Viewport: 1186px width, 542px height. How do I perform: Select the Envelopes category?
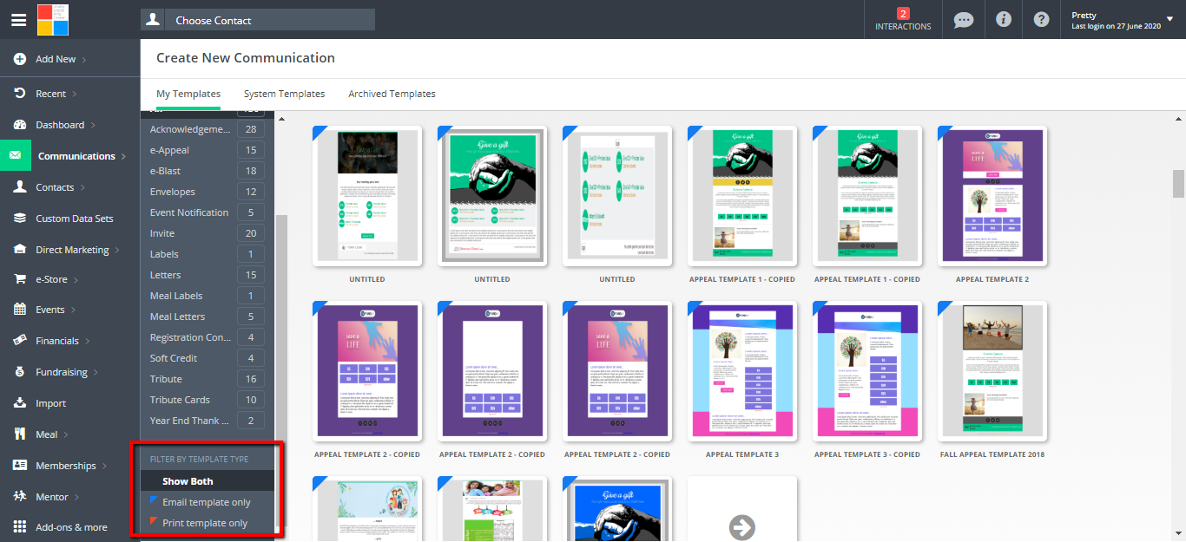pos(207,192)
